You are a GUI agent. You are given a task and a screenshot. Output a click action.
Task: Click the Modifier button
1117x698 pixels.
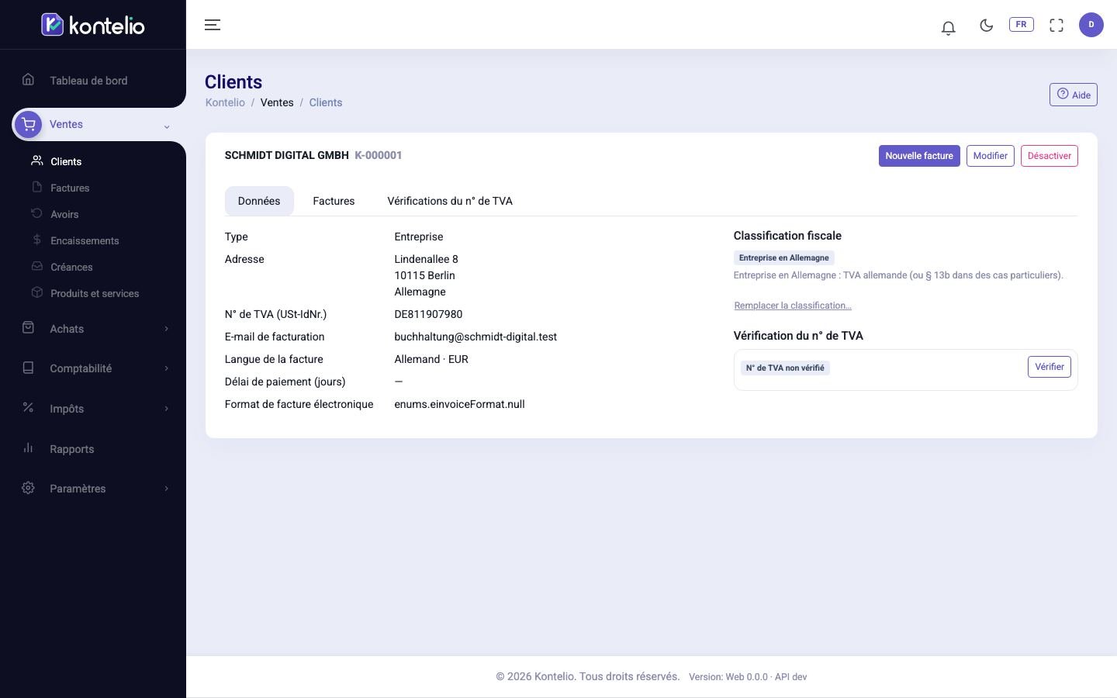click(990, 156)
